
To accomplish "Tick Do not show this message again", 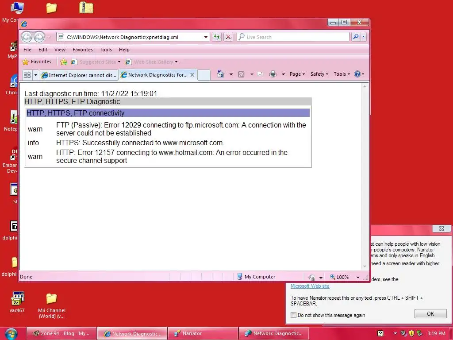I will [294, 315].
